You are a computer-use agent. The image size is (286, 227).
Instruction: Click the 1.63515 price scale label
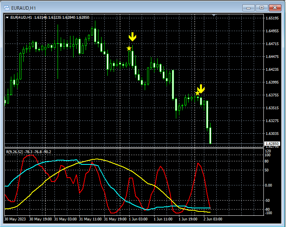point(272,108)
